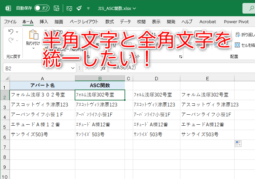Click the select all corner triangle

coord(7,79)
